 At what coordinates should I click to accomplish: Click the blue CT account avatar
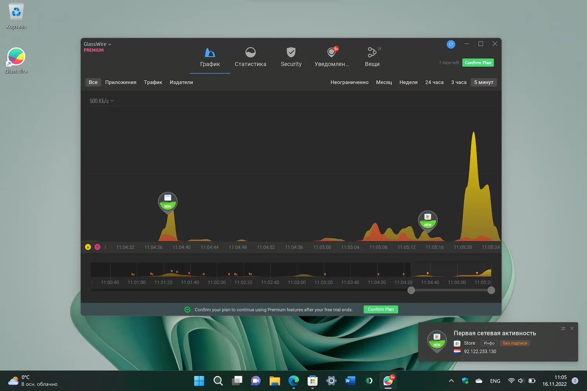pyautogui.click(x=451, y=44)
